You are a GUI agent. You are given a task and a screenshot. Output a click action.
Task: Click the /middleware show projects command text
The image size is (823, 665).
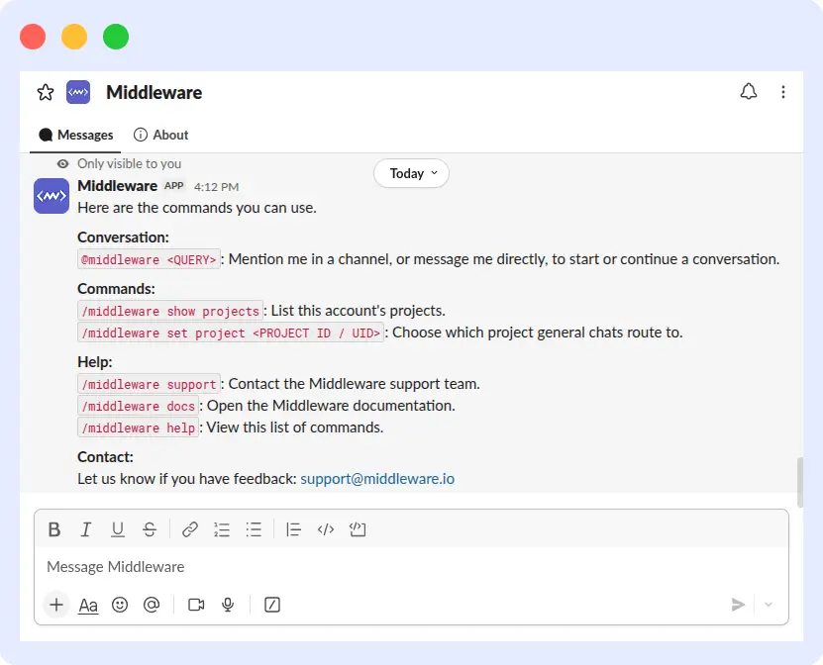[x=170, y=311]
